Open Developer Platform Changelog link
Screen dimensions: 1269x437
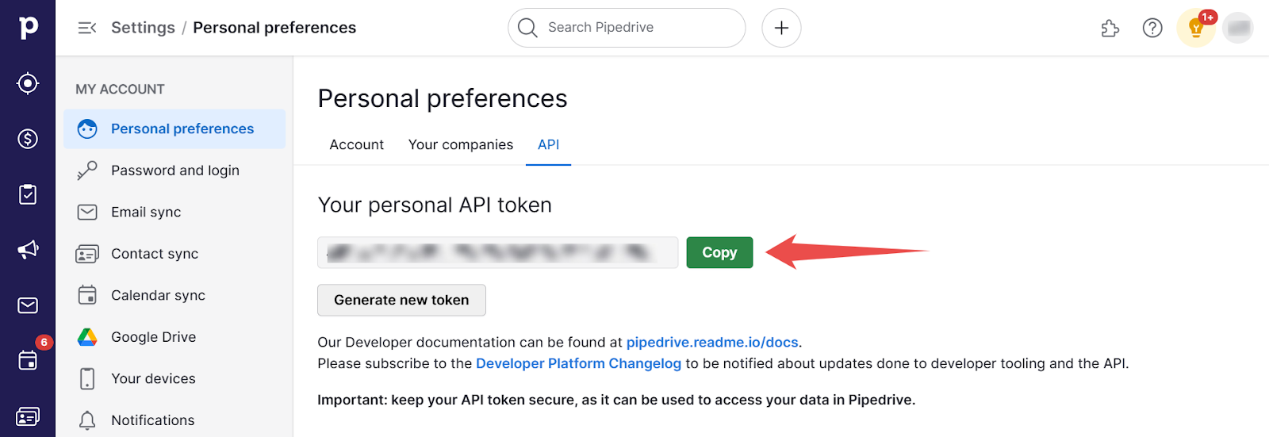[578, 363]
